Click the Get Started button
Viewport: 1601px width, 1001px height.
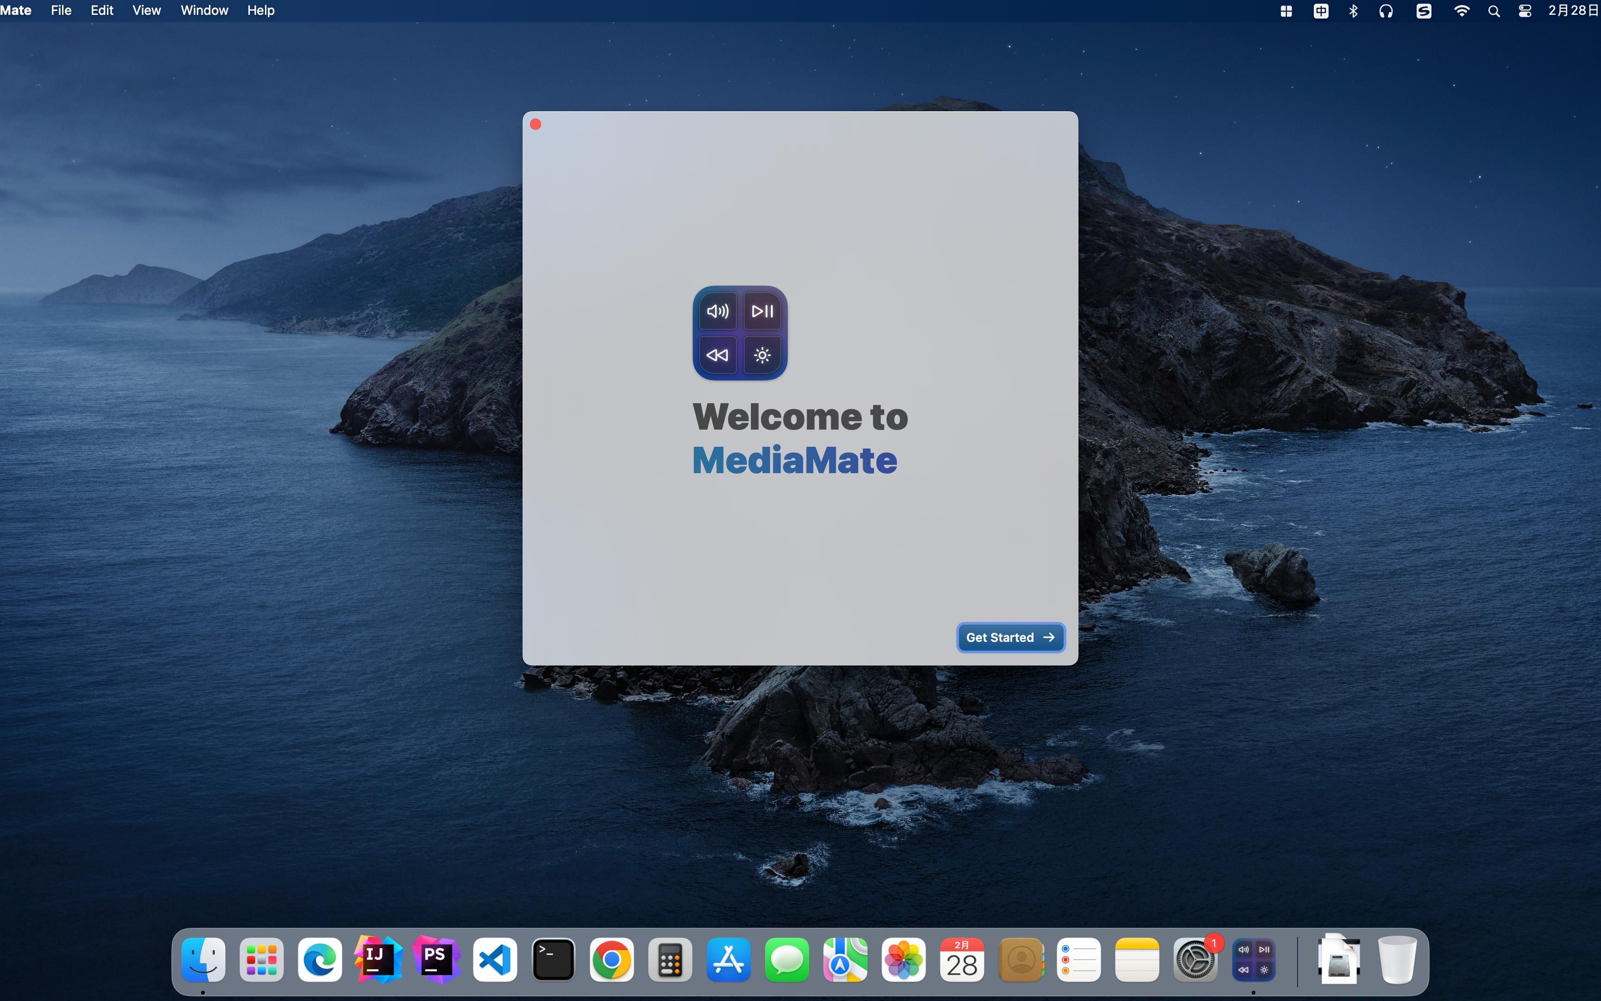1010,637
